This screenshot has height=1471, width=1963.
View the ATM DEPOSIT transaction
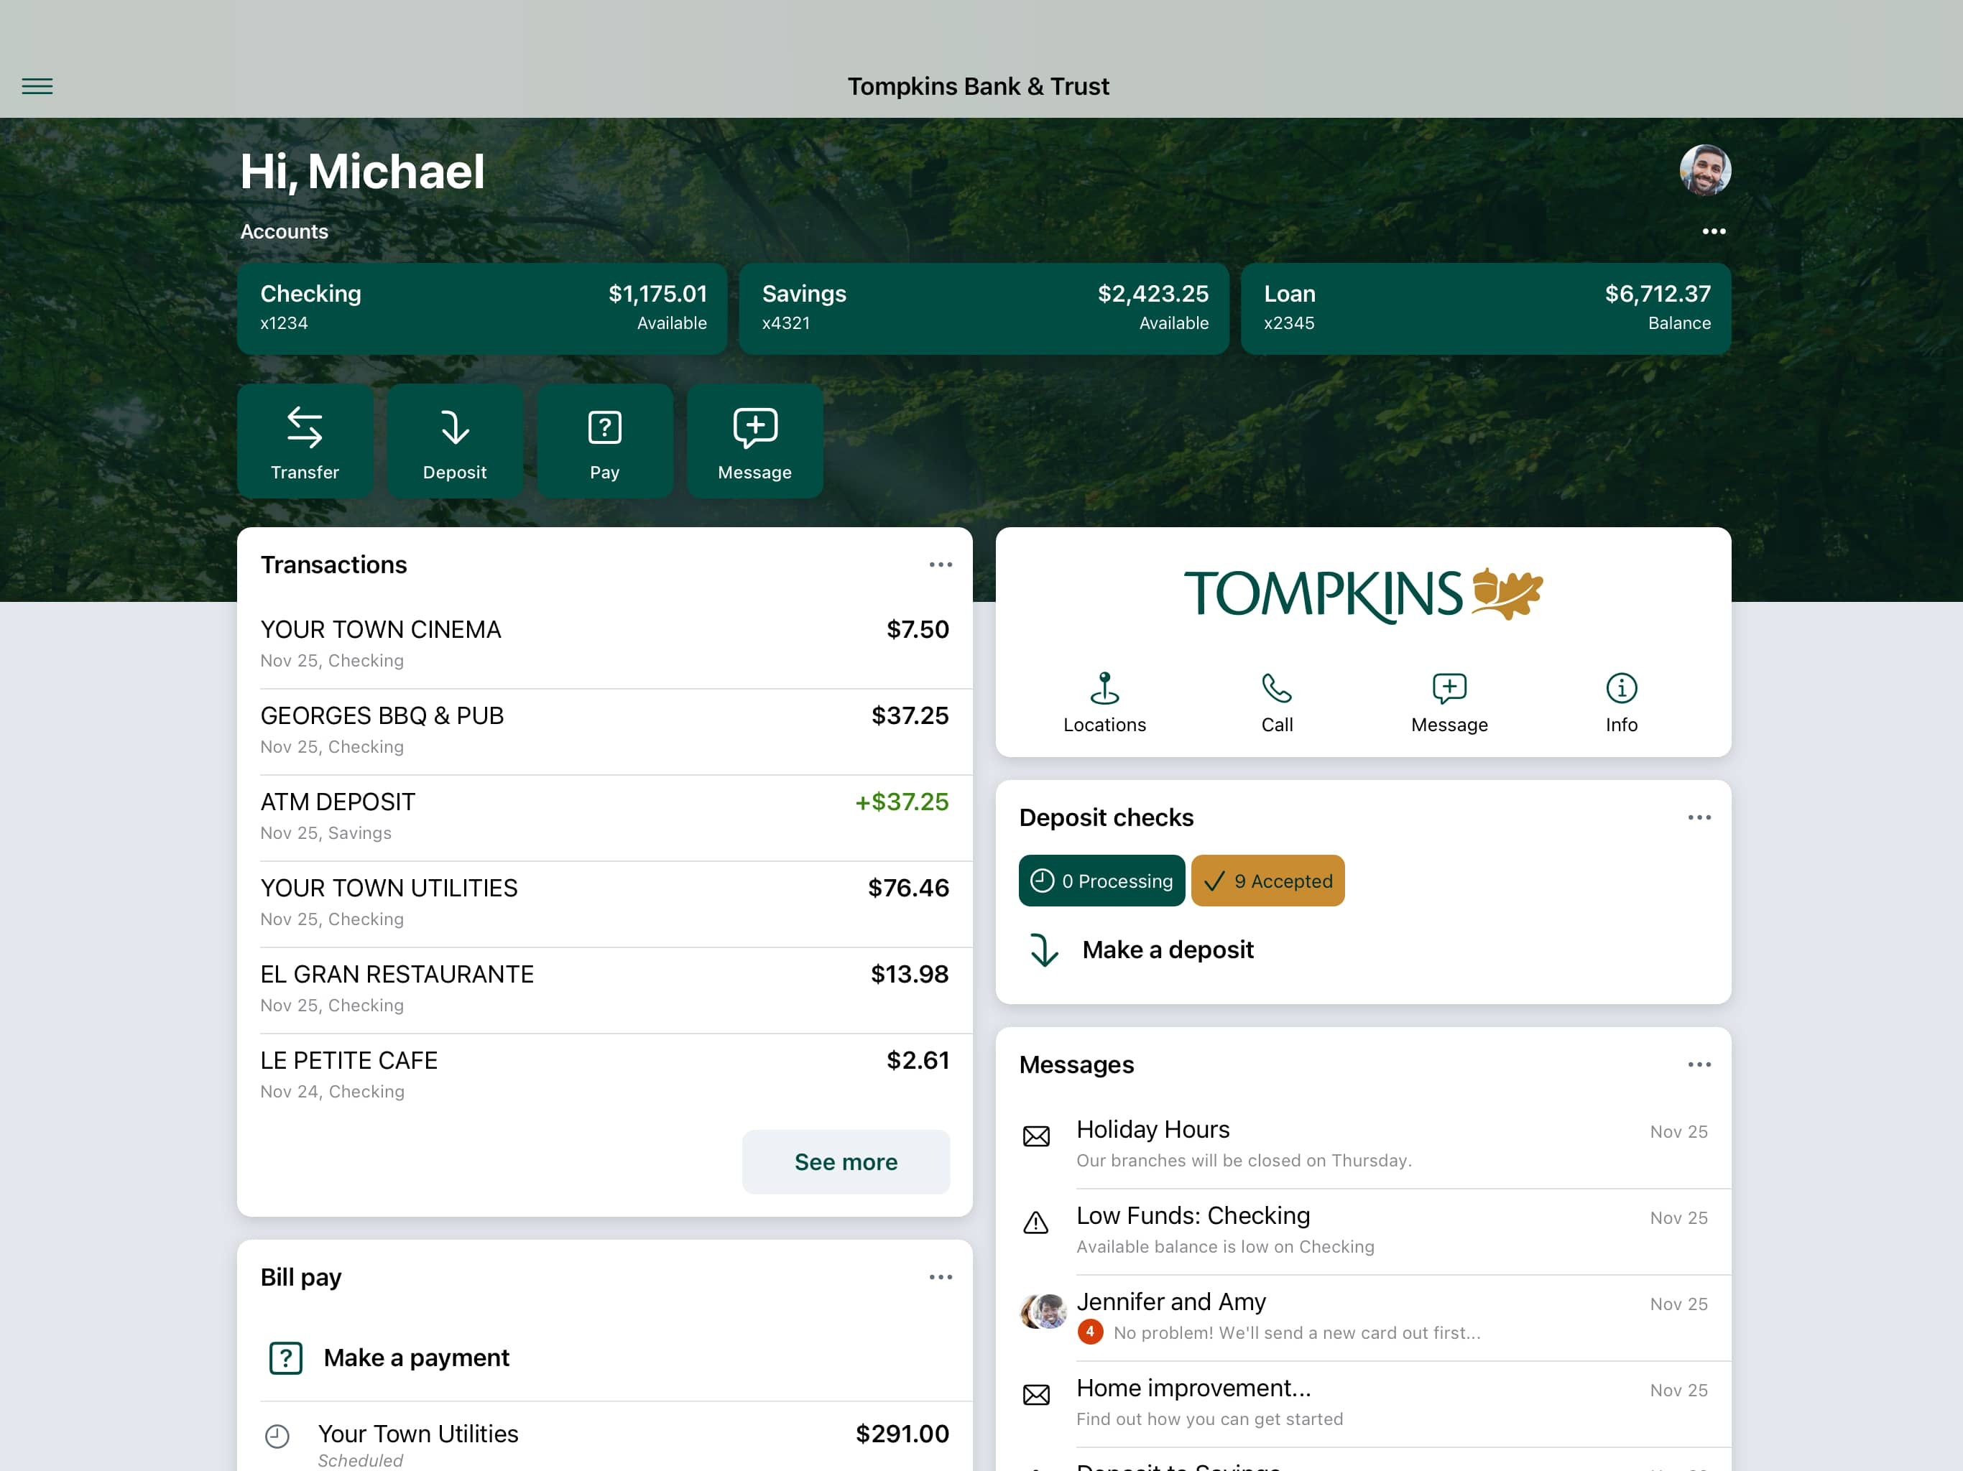point(604,817)
